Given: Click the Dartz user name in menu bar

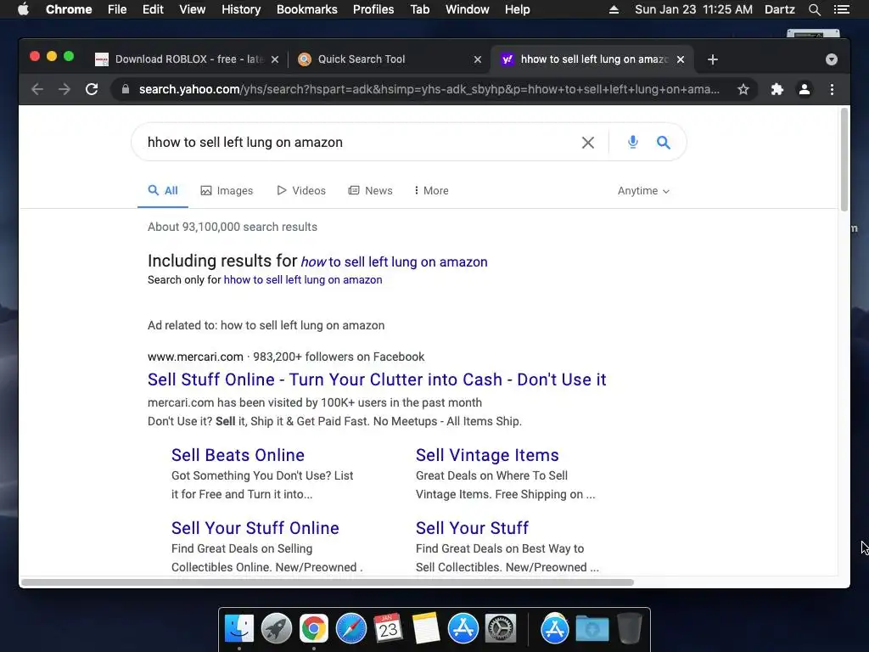Looking at the screenshot, I should click(x=780, y=9).
